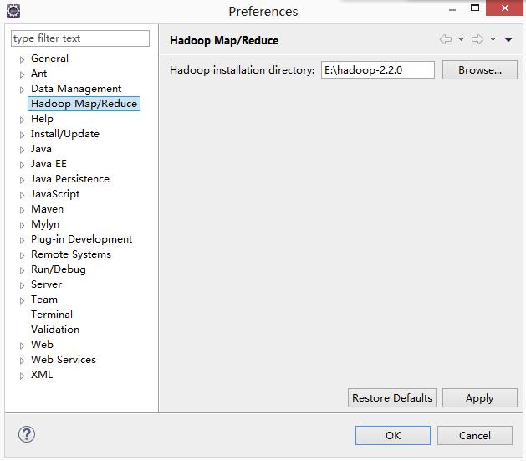Expand the Maven tree node
526x461 pixels.
point(23,210)
